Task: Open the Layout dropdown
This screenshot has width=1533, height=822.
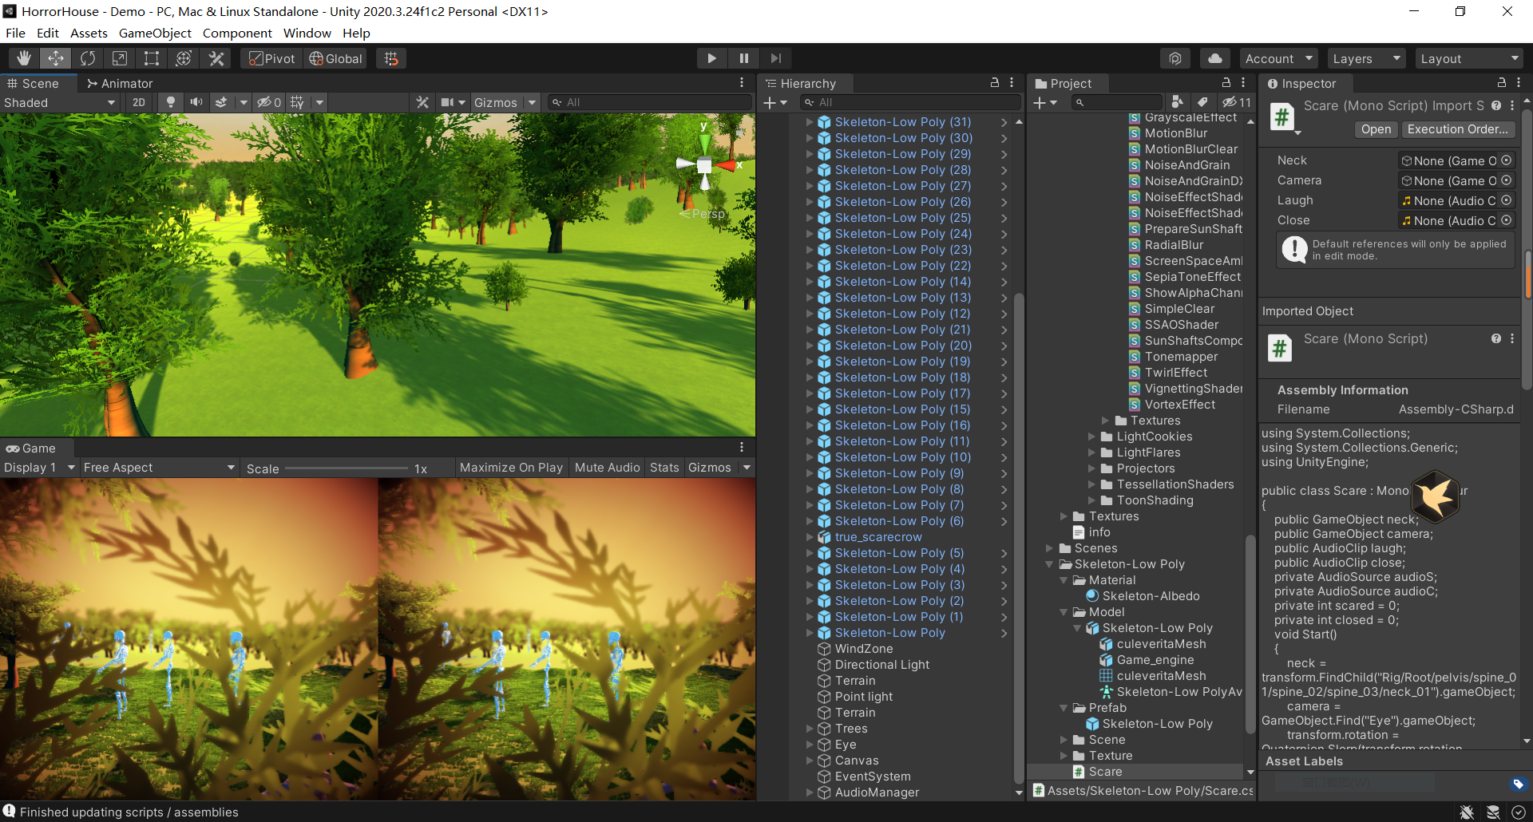Action: pyautogui.click(x=1469, y=58)
